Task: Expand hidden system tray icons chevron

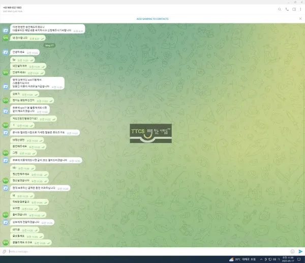Action: pyautogui.click(x=261, y=259)
